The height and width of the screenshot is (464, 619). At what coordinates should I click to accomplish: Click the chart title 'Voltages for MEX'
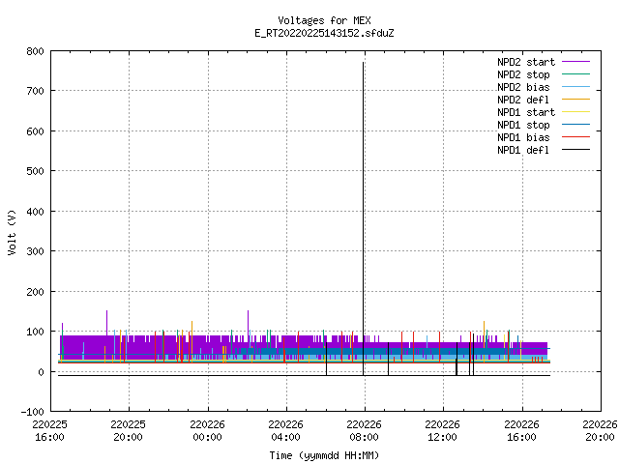324,20
